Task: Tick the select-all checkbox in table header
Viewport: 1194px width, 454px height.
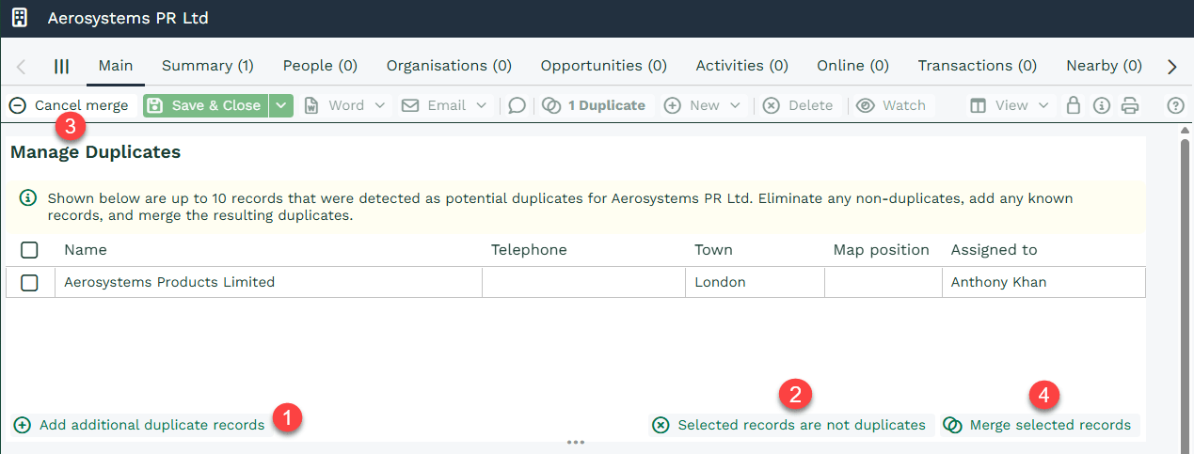Action: [x=29, y=250]
